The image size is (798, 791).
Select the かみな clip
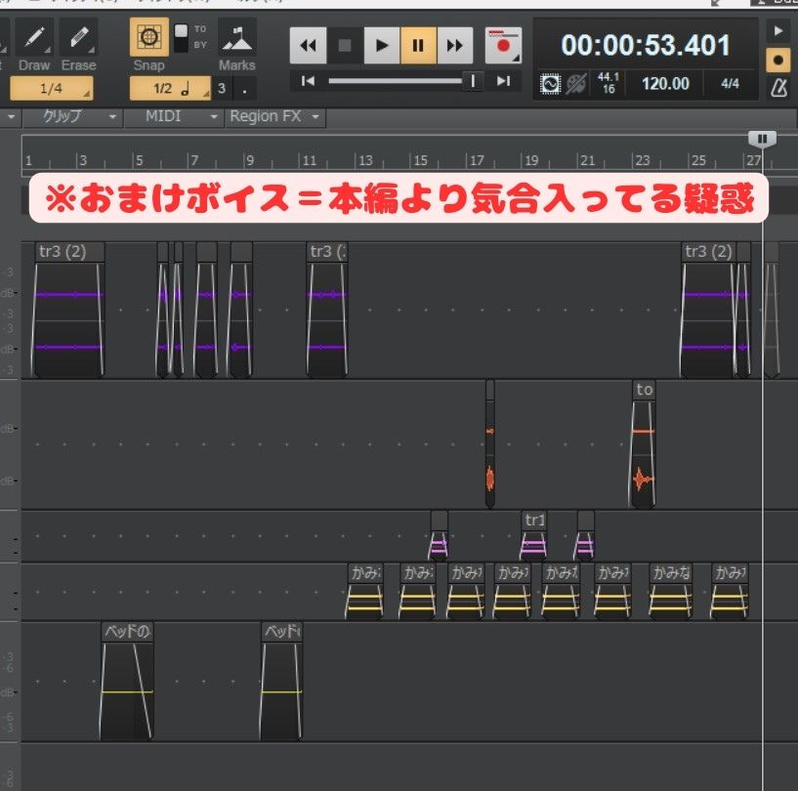pos(671,592)
